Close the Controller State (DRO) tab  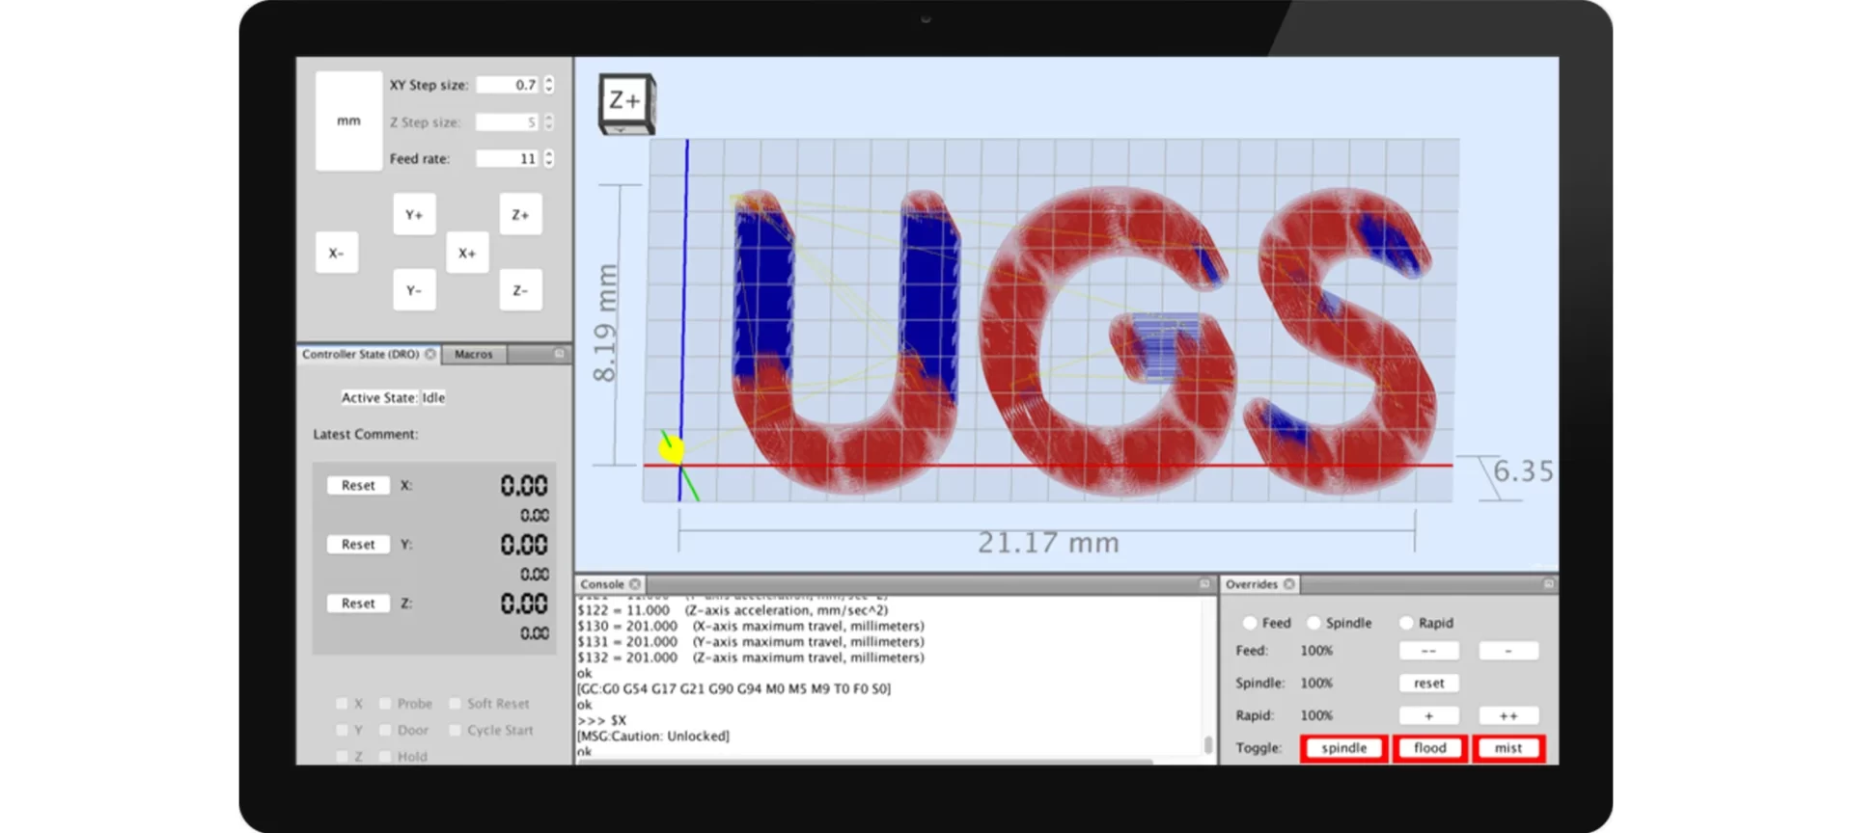(430, 354)
